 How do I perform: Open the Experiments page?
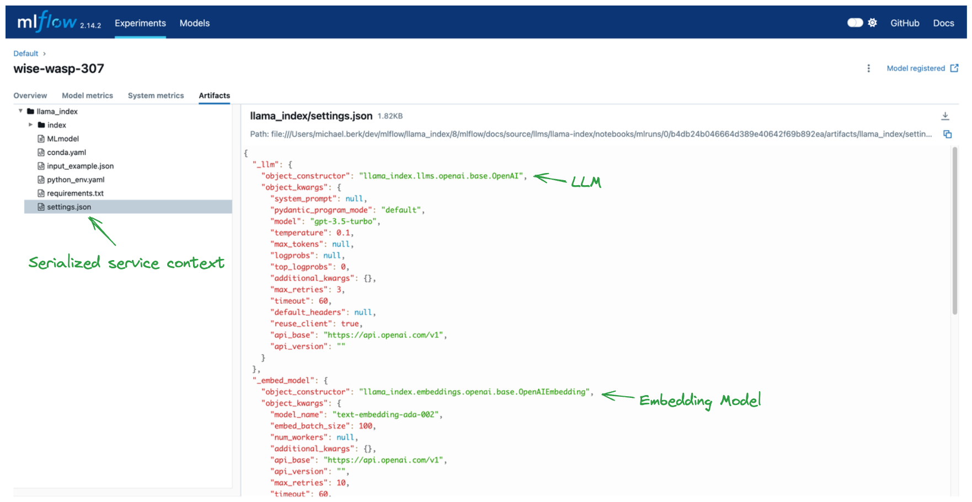140,23
